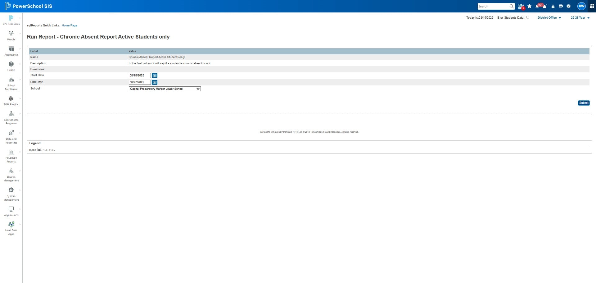Screen dimensions: 596x283
Task: Open the End Date calendar picker
Action: click(155, 82)
